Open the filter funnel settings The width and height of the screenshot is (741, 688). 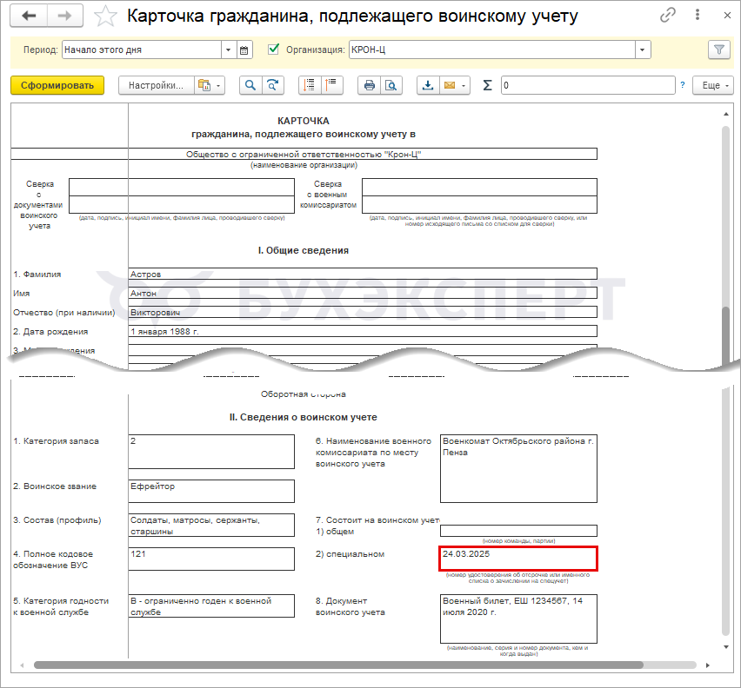click(718, 50)
